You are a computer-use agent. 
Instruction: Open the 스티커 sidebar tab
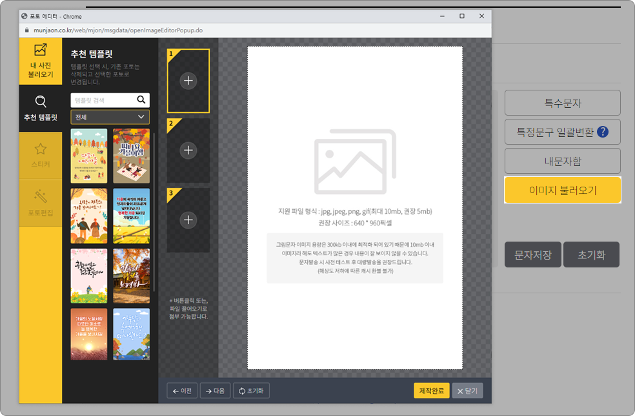click(41, 155)
